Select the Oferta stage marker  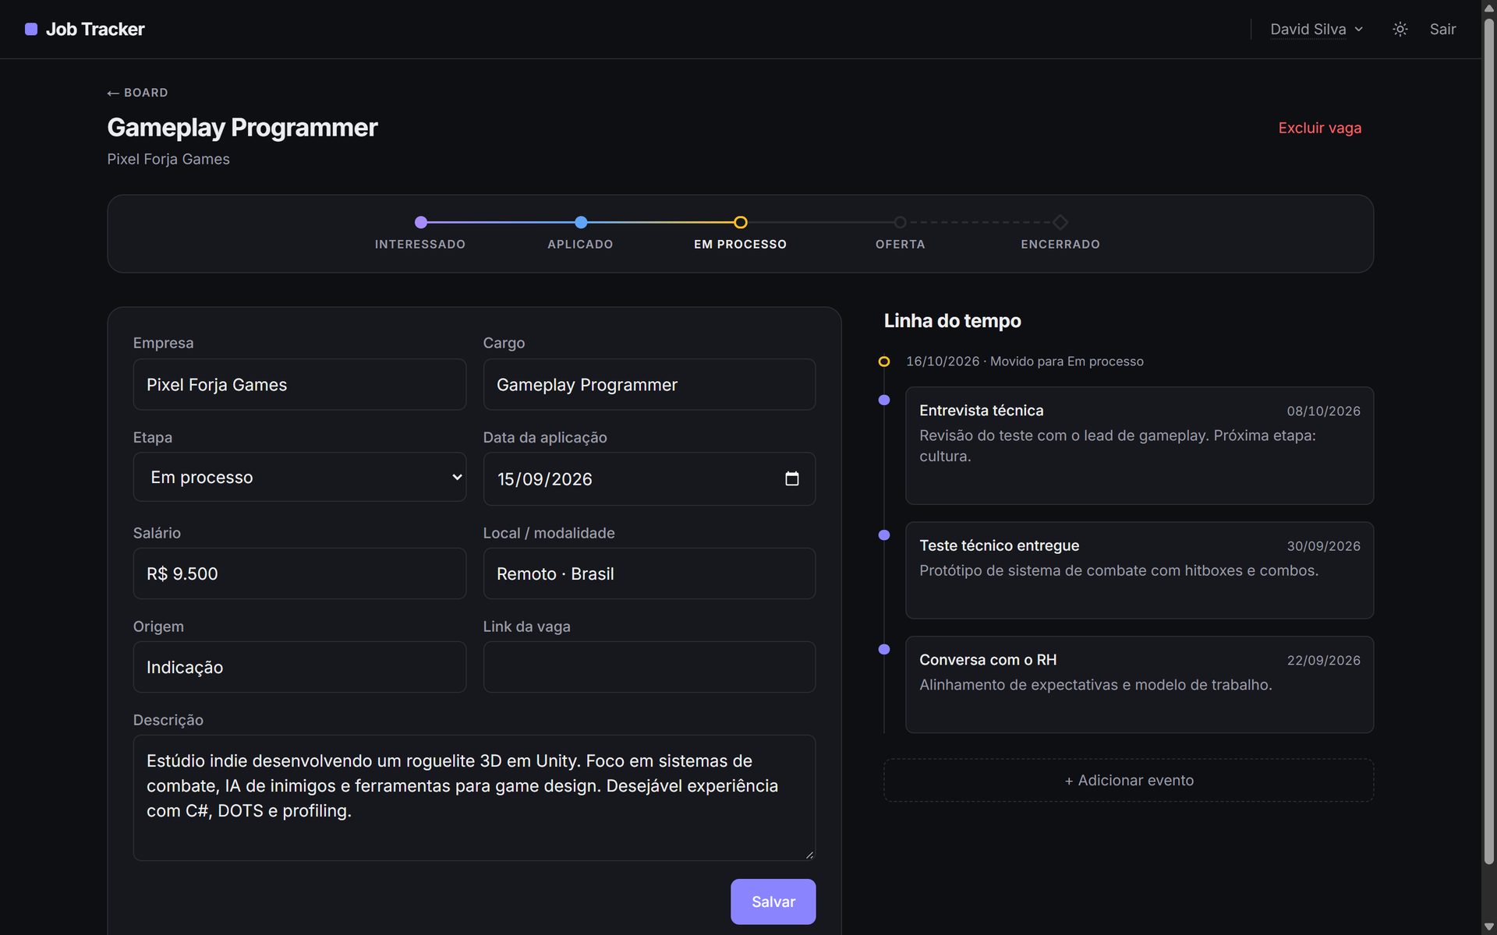pyautogui.click(x=900, y=222)
